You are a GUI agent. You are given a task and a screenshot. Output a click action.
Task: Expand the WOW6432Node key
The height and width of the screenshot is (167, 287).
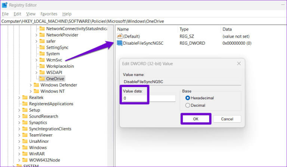[19, 160]
